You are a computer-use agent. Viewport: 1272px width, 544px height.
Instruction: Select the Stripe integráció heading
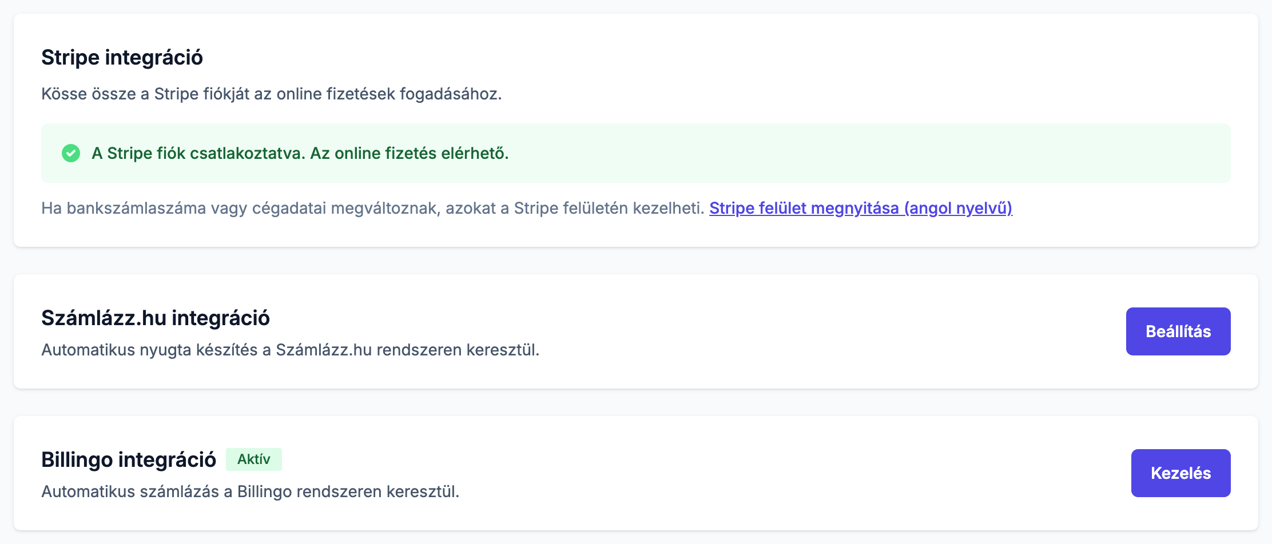pyautogui.click(x=122, y=57)
